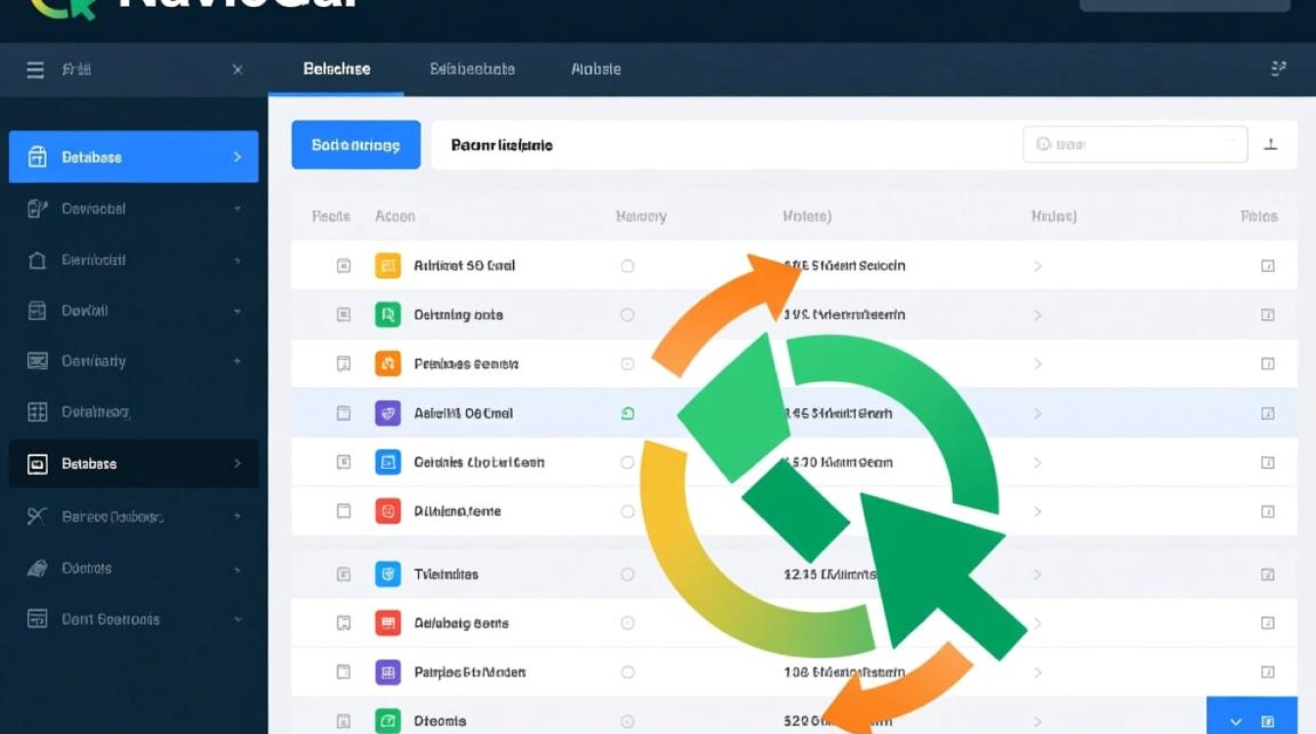Close the sidebar with the X button
Viewport: 1316px width, 734px height.
(x=237, y=69)
